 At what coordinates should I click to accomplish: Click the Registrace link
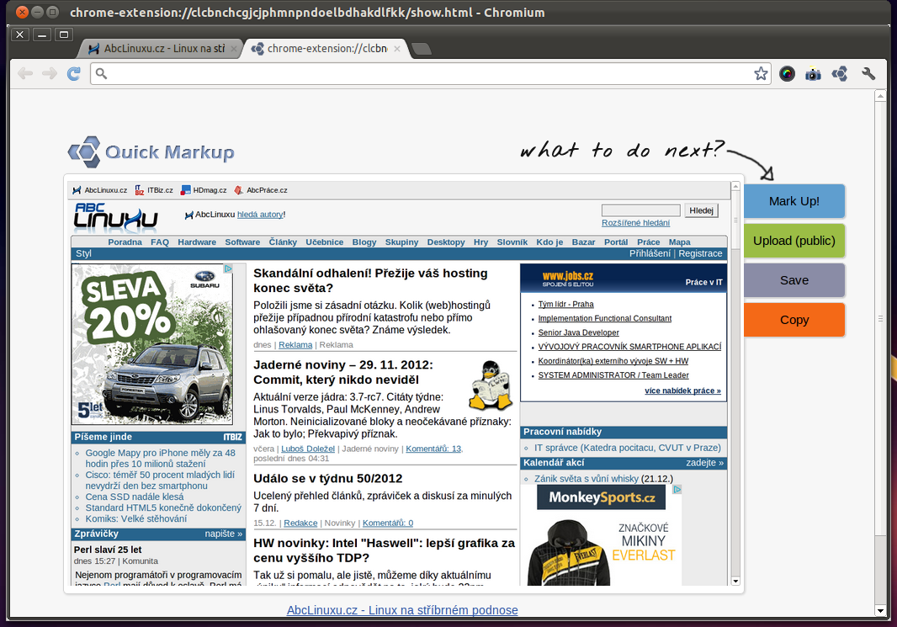pos(700,253)
